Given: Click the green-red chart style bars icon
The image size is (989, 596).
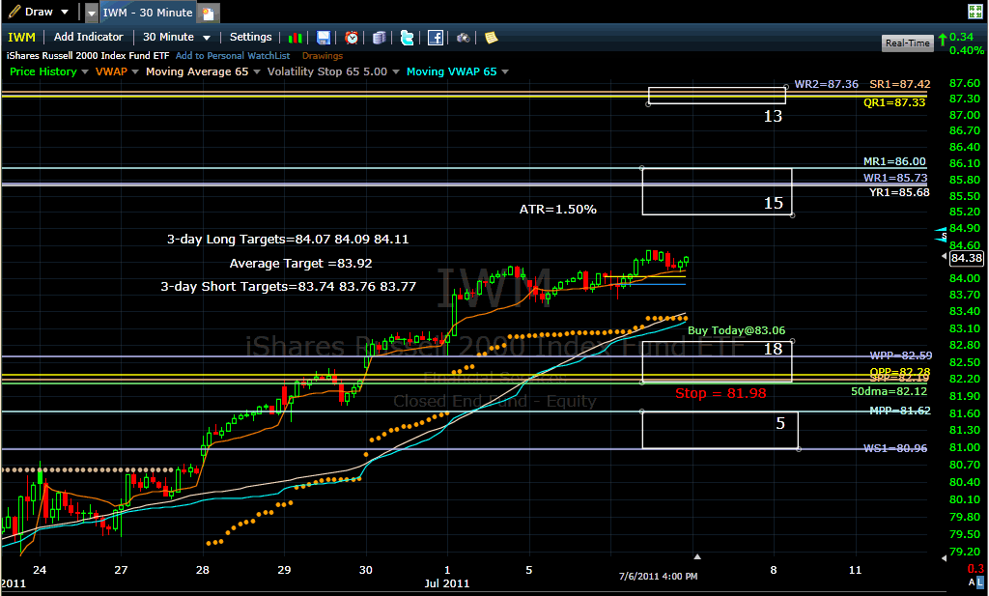Looking at the screenshot, I should [295, 38].
